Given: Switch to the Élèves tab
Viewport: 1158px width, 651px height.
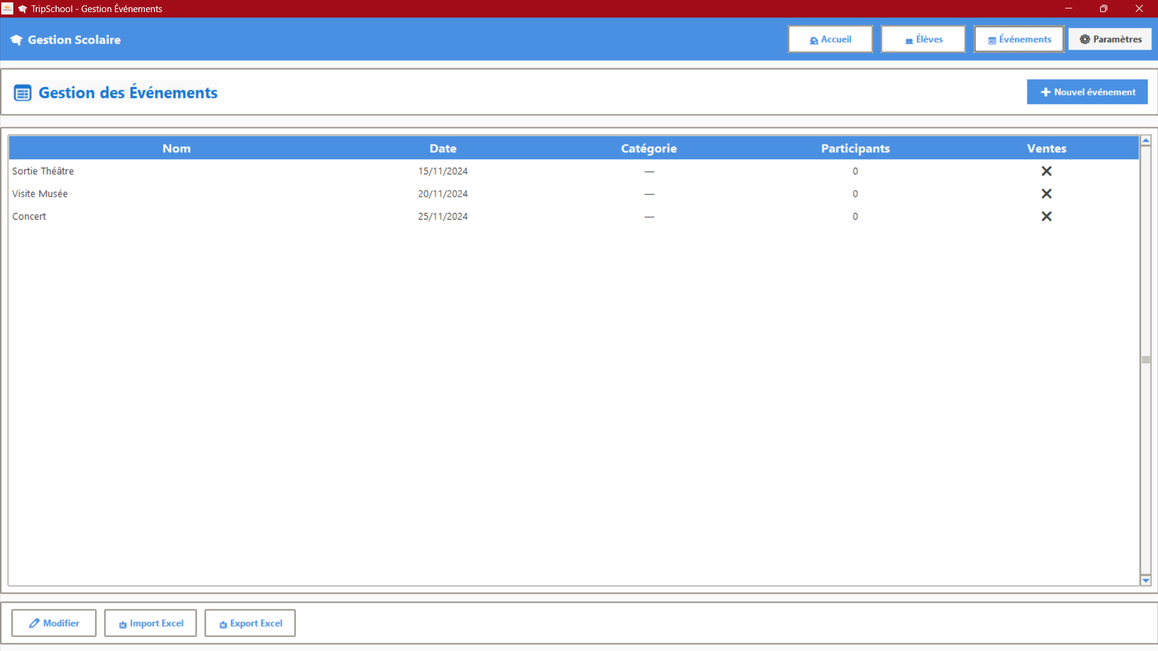Looking at the screenshot, I should point(923,39).
